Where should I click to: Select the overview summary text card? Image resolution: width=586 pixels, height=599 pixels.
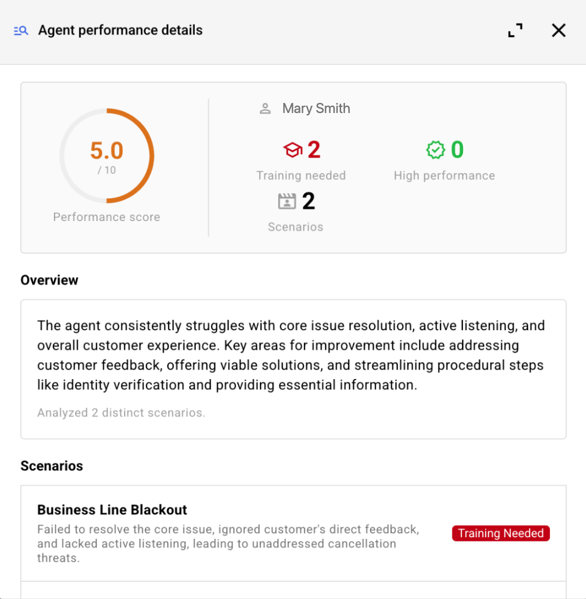coord(293,369)
